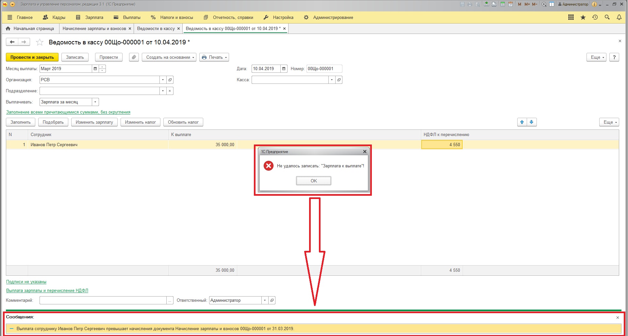Click the paperclip attached files icon

(x=134, y=57)
